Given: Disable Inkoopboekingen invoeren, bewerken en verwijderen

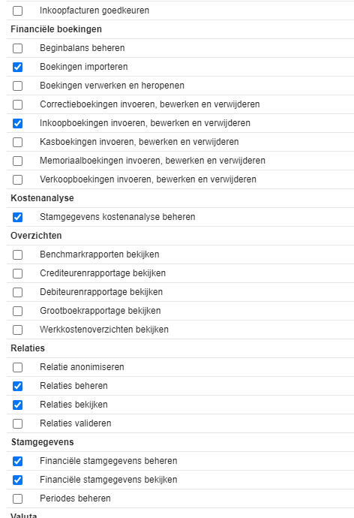Looking at the screenshot, I should point(17,123).
